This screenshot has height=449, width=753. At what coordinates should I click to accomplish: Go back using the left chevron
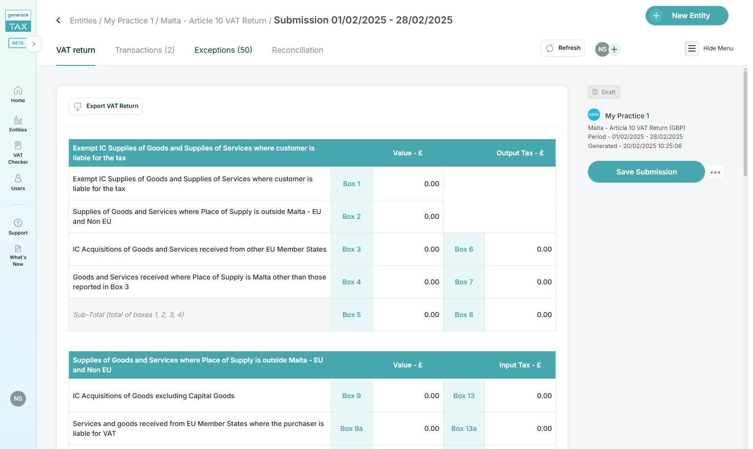click(x=58, y=21)
